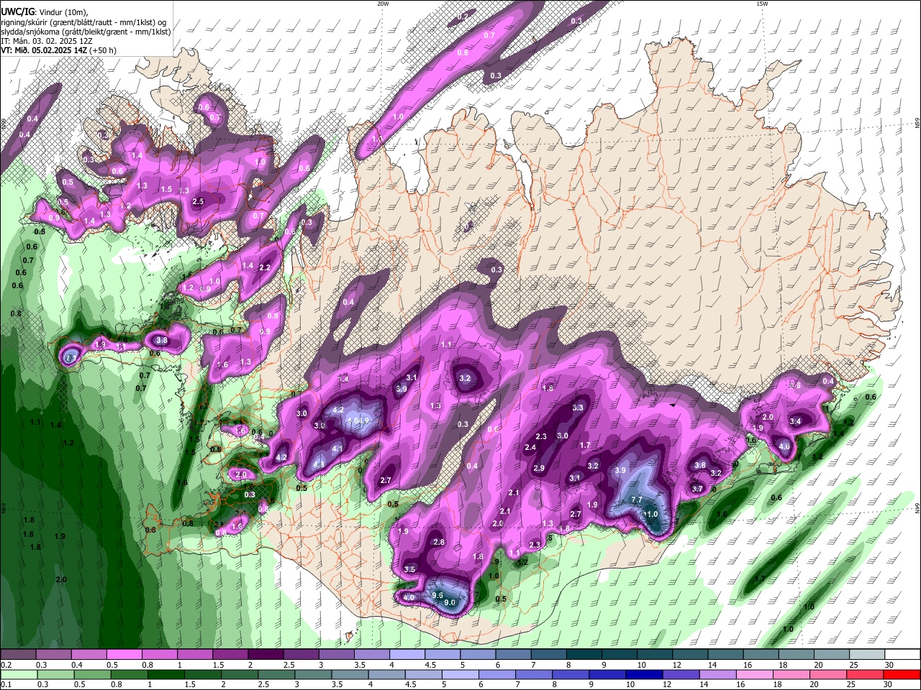921x690 pixels.
Task: Click the 'rigning/skúrir' legend description line
Action: click(x=83, y=22)
